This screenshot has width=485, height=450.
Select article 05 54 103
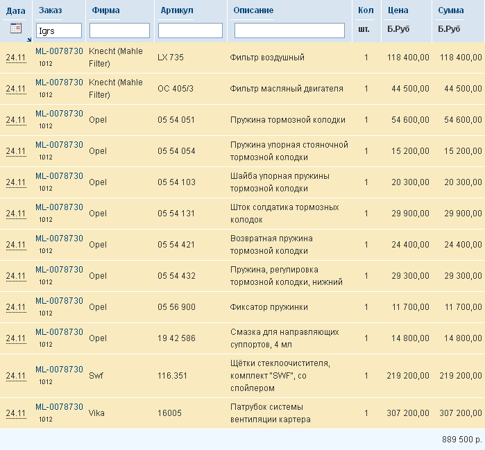pyautogui.click(x=176, y=182)
